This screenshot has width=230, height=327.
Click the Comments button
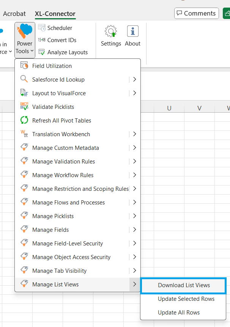196,13
